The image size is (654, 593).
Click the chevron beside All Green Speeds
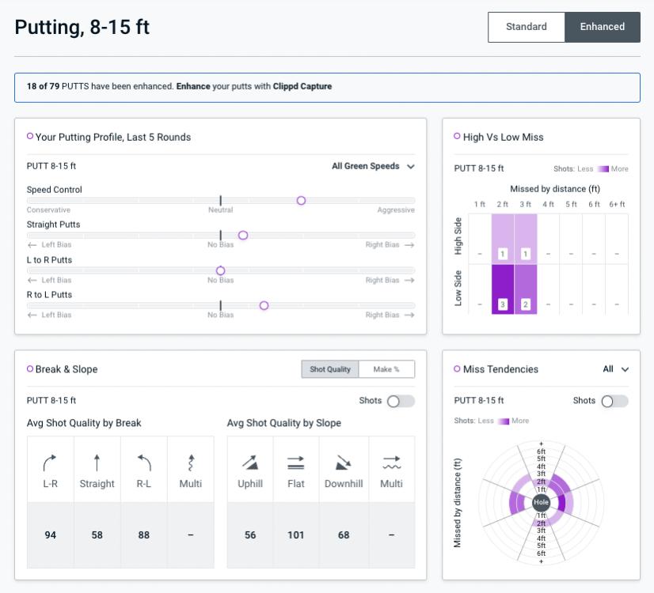pyautogui.click(x=410, y=167)
